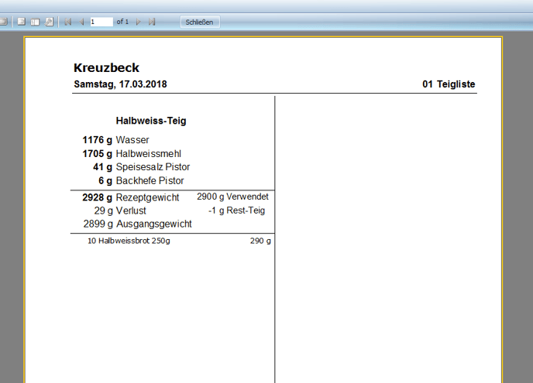This screenshot has height=383, width=533.
Task: Select the '1705 g' amount
Action: pos(97,154)
